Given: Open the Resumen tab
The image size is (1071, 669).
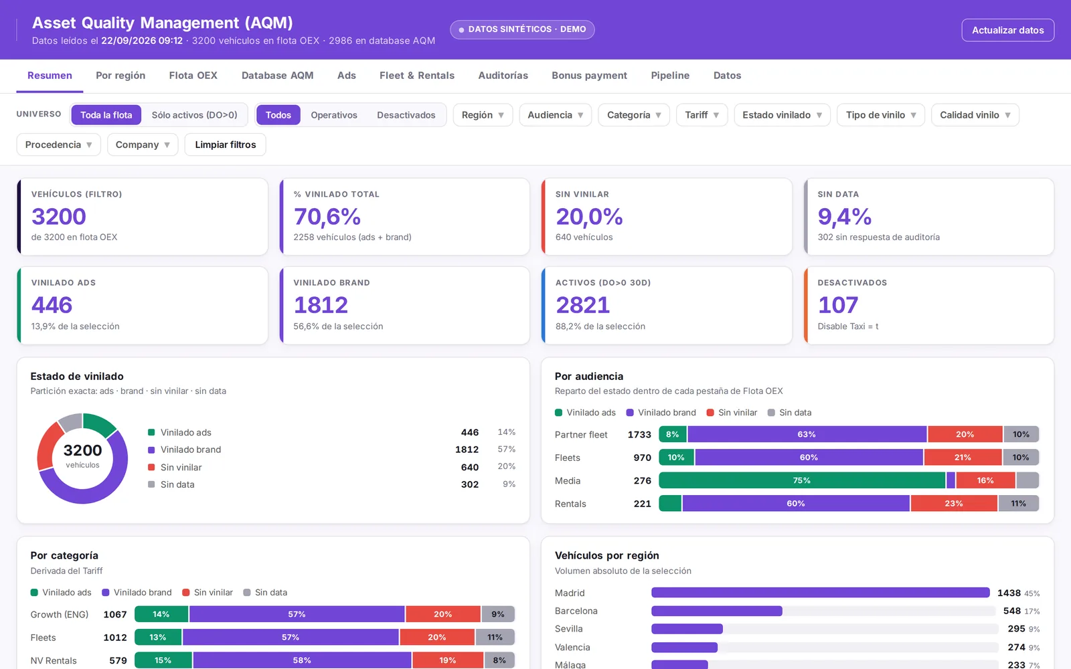Looking at the screenshot, I should click(50, 76).
